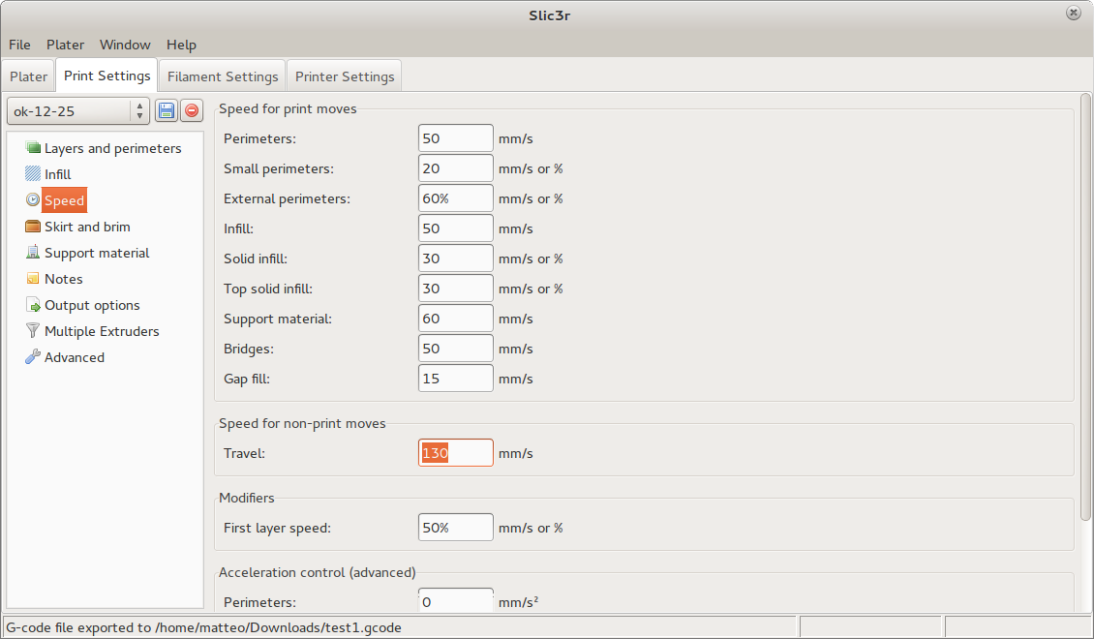Click the 'Speed for print moves' heading
The image size is (1094, 639).
coord(288,108)
